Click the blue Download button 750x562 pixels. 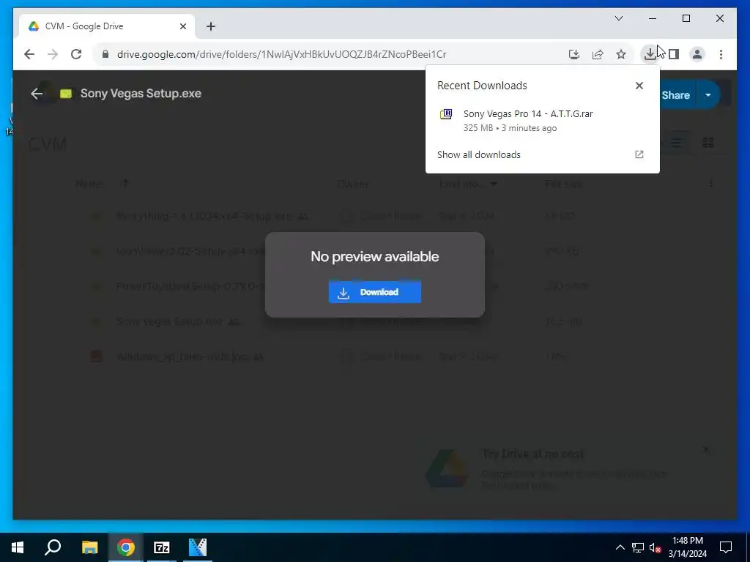(374, 292)
